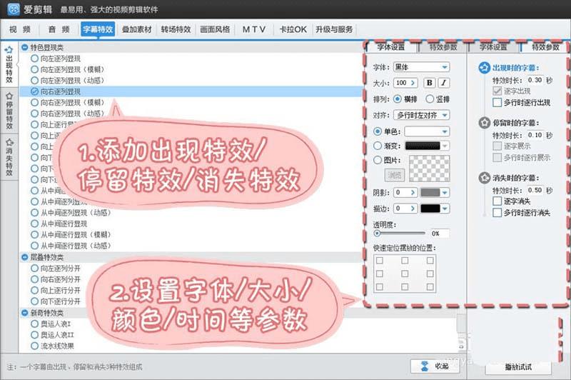Collapse the 特色显现类 category
The image size is (571, 380).
tap(25, 47)
